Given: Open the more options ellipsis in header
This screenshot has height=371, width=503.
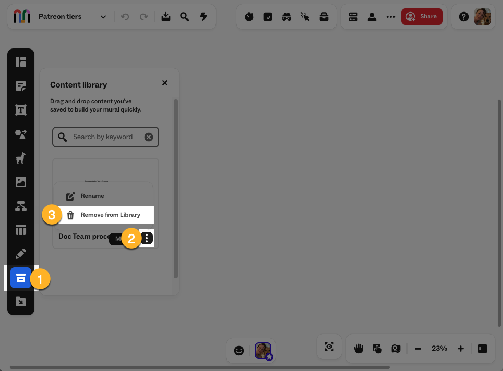Looking at the screenshot, I should [x=390, y=17].
